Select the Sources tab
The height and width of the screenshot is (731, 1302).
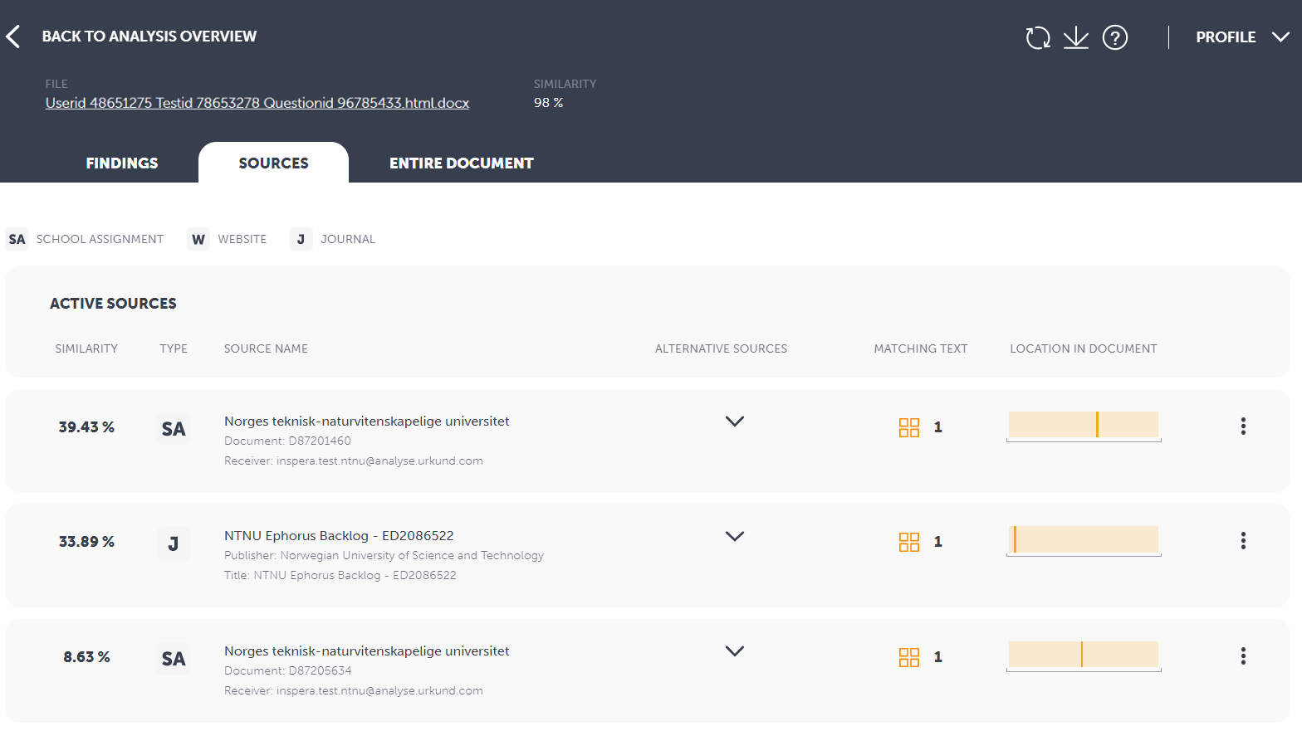coord(274,163)
